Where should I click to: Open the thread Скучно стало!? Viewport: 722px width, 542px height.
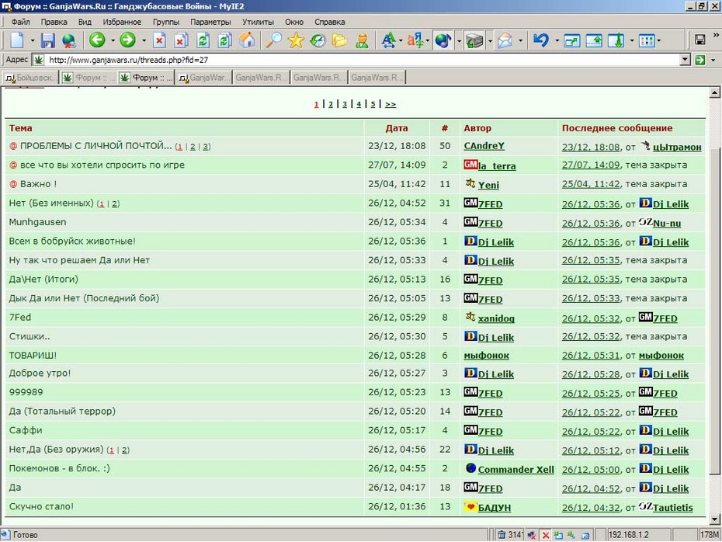[41, 506]
